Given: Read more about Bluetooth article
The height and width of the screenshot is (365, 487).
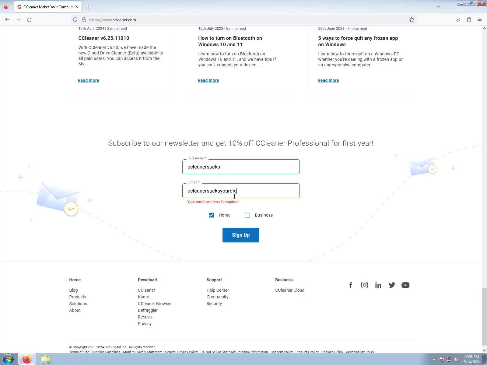Looking at the screenshot, I should pos(208,80).
